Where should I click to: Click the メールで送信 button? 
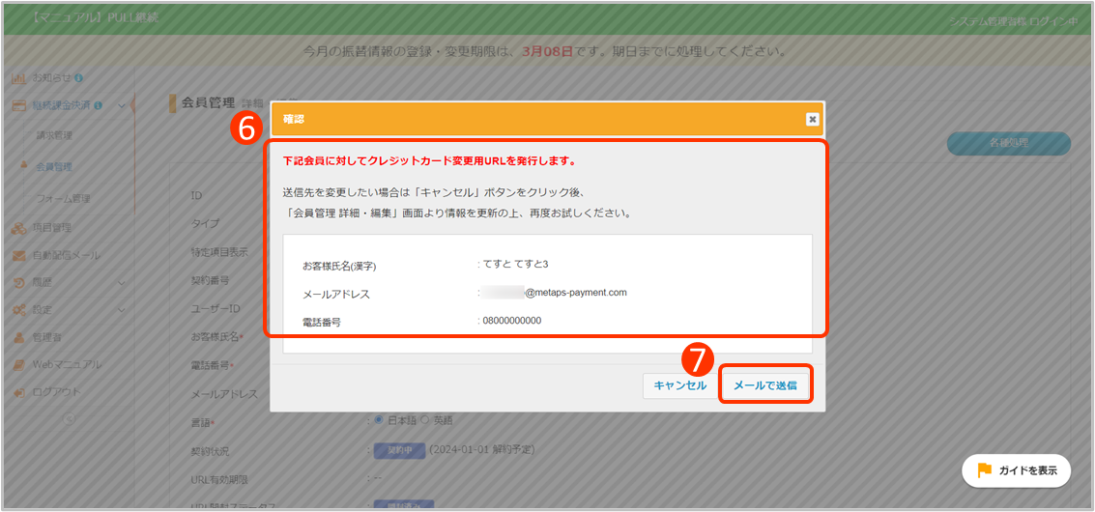764,385
